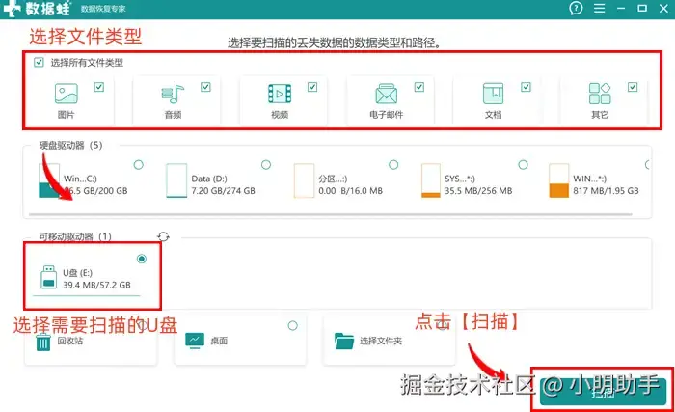Click the text 39.4 MB/57.2 GB

pos(96,285)
